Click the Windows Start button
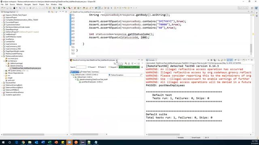 [3, 142]
